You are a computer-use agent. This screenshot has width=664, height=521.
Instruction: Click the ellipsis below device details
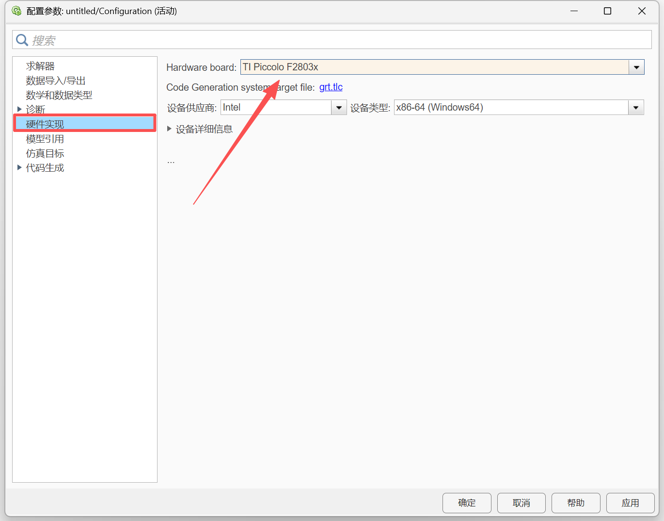171,162
